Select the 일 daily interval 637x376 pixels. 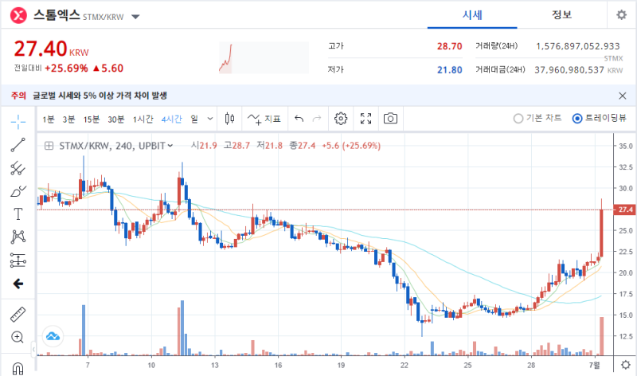coord(194,119)
